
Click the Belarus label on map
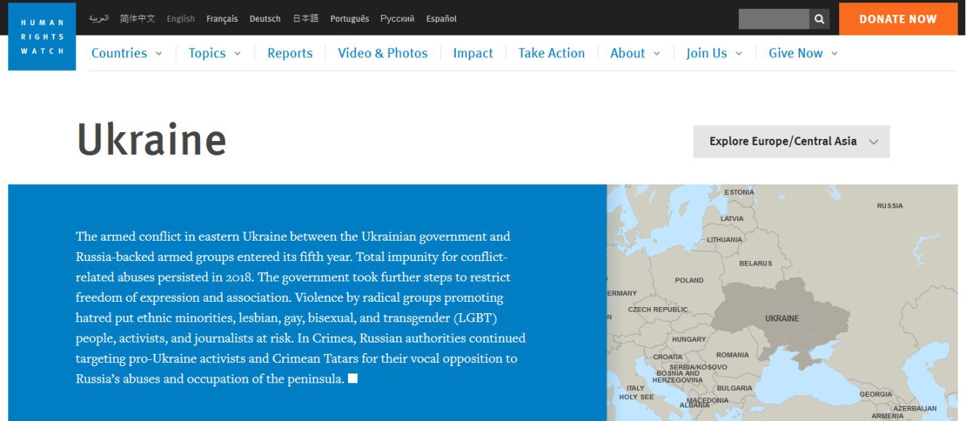755,263
